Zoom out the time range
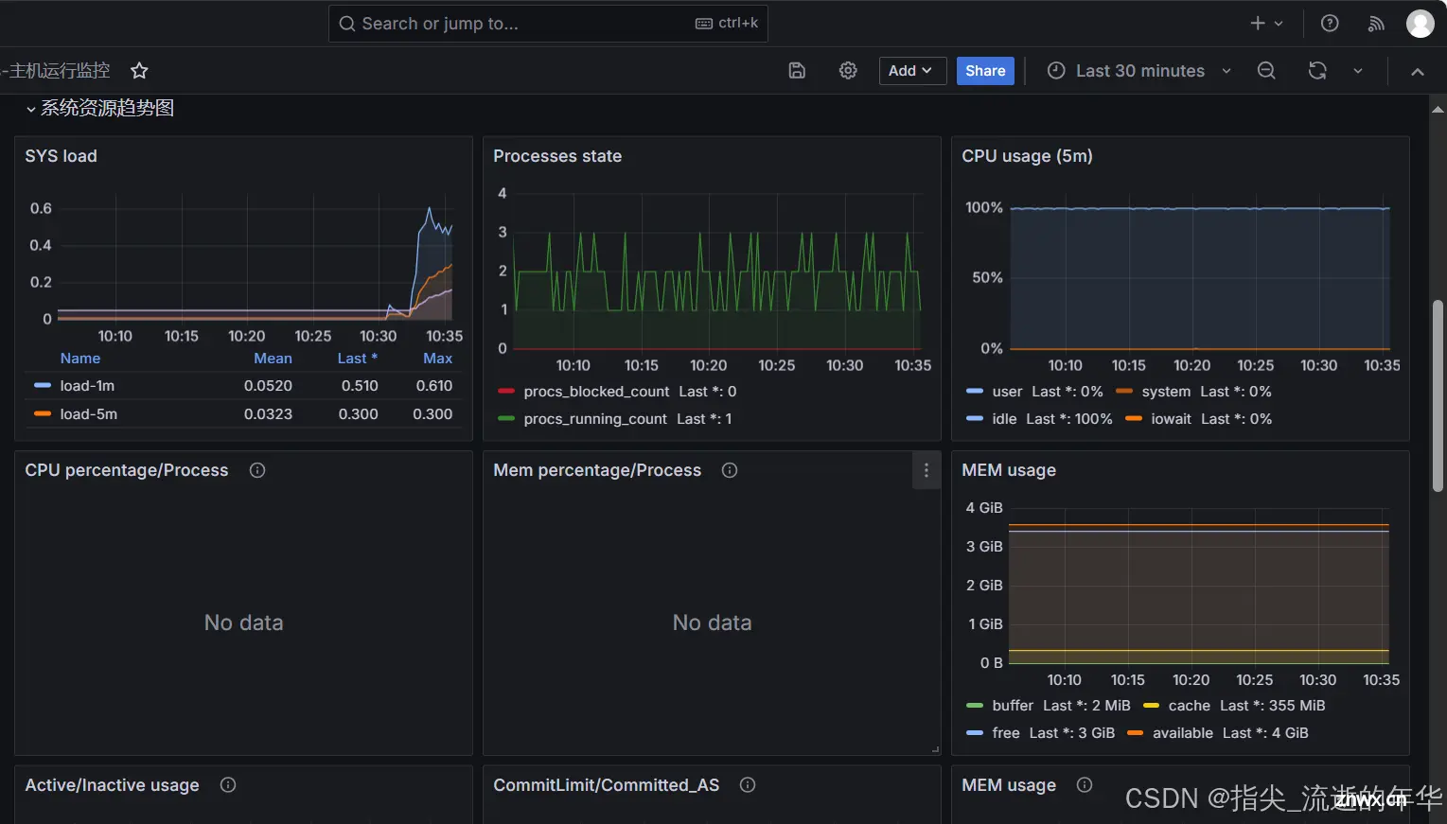Screen dimensions: 1447x824 point(1266,71)
